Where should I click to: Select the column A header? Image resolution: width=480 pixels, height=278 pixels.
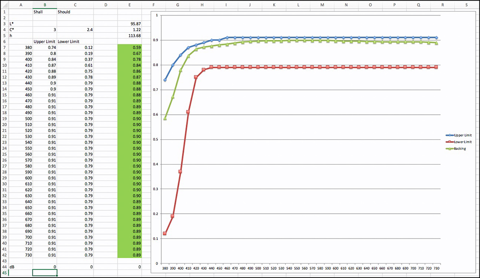(x=21, y=5)
